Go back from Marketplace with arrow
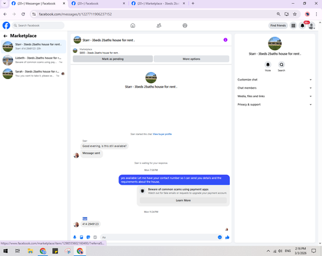The width and height of the screenshot is (322, 256). tap(5, 36)
